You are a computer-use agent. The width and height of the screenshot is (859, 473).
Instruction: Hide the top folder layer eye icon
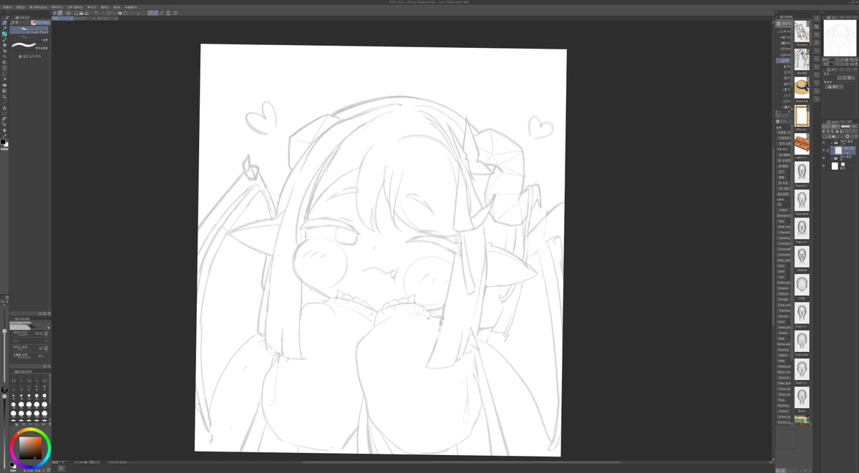(823, 142)
